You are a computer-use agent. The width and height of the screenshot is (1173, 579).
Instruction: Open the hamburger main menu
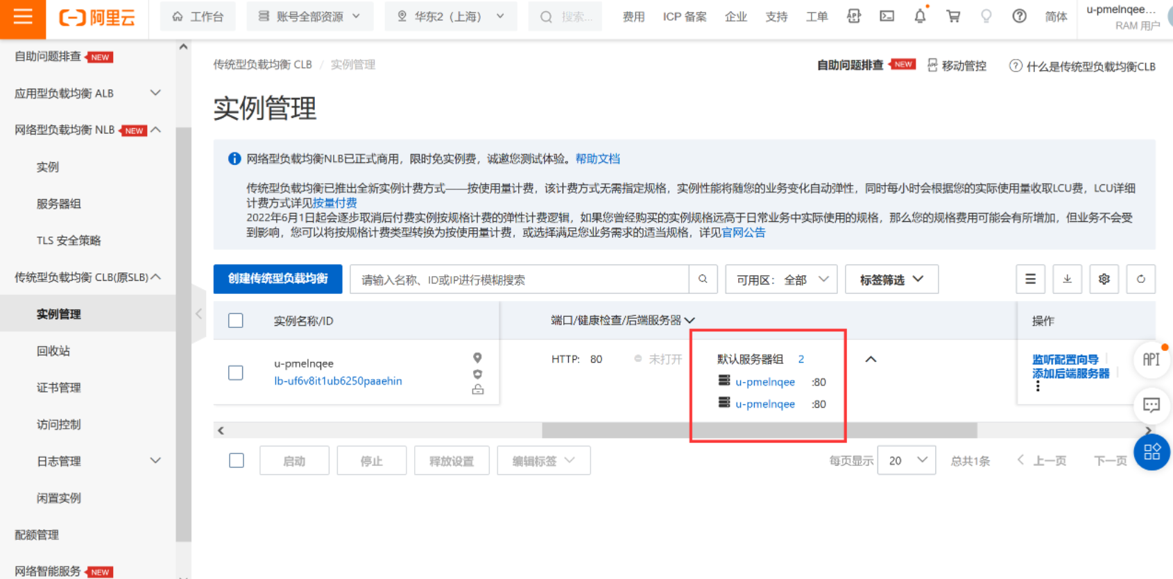pos(23,17)
